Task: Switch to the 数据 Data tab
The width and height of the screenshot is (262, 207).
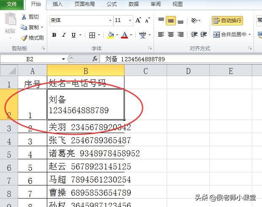Action: (x=133, y=4)
